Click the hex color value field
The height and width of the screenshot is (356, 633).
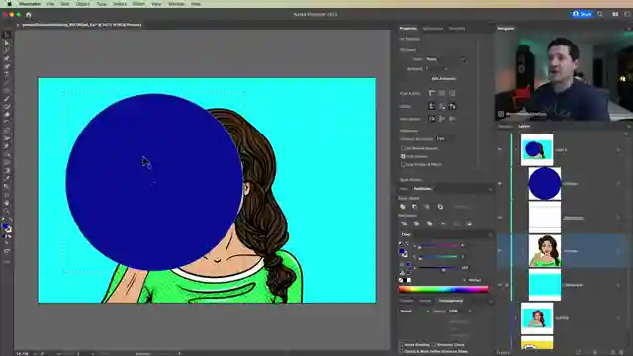(x=475, y=280)
